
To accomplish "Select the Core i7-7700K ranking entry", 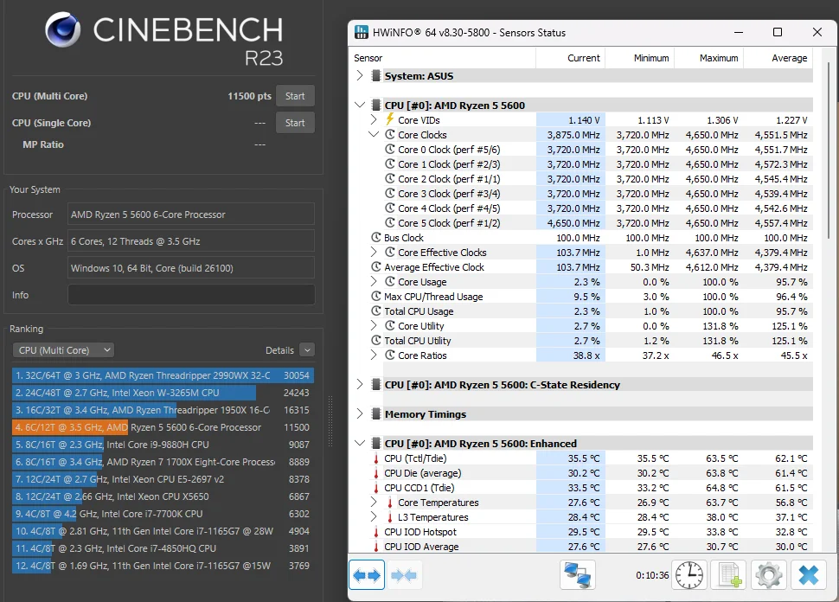I will pyautogui.click(x=163, y=514).
